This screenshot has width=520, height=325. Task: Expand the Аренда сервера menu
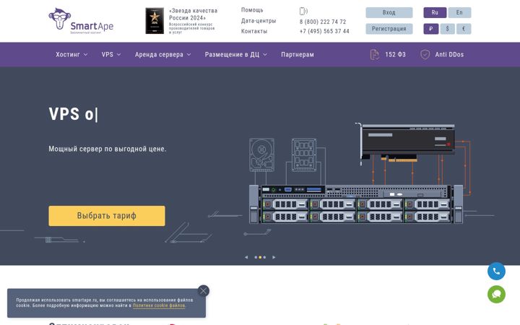(x=162, y=54)
